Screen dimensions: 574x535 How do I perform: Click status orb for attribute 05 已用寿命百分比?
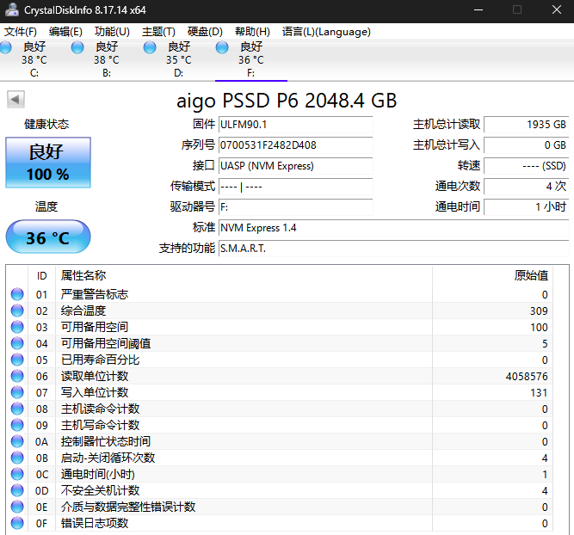pos(17,360)
